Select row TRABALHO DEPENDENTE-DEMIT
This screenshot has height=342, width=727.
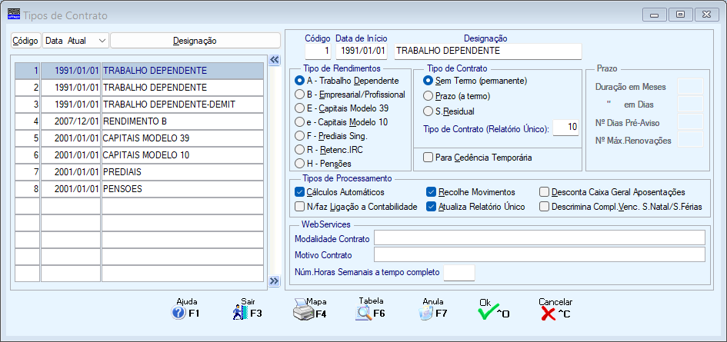[139, 105]
